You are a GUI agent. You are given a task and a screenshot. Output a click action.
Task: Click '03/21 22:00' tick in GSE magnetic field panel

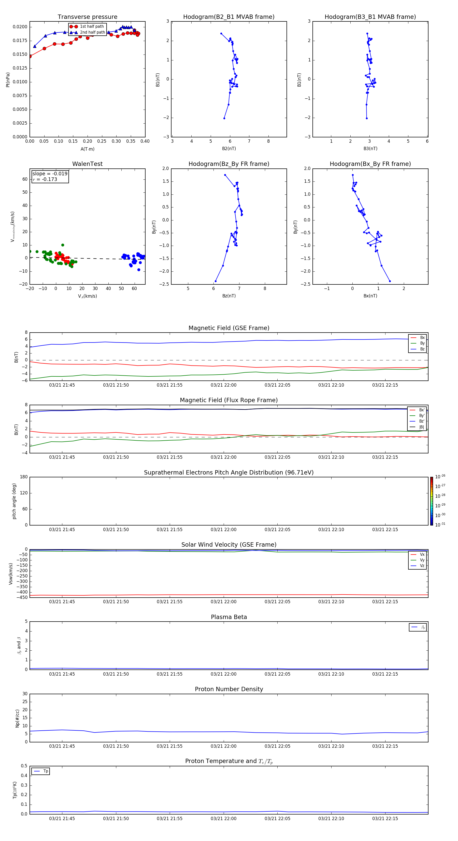224,385
